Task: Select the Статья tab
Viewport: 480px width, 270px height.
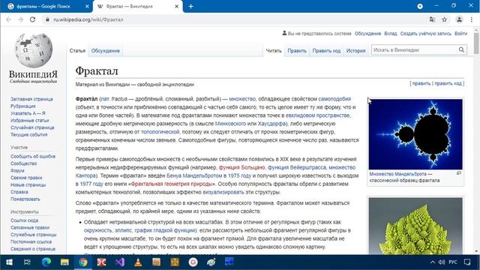Action: click(x=77, y=51)
